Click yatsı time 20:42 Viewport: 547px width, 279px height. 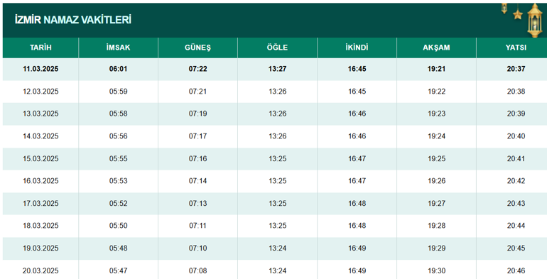516,181
